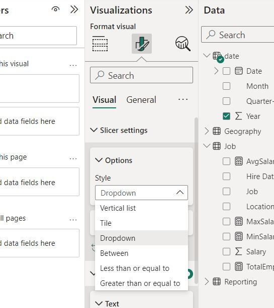Uncheck the Year field checkbox
Viewport: 274px width, 308px height.
pyautogui.click(x=226, y=116)
